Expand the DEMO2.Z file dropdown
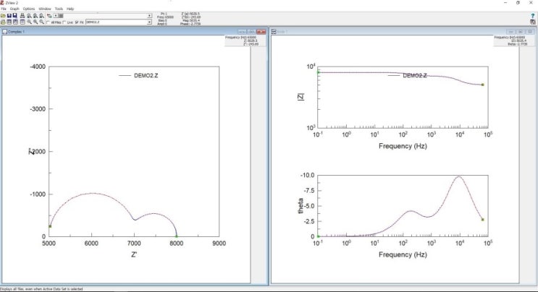Screen dimensions: 538x292 point(150,22)
